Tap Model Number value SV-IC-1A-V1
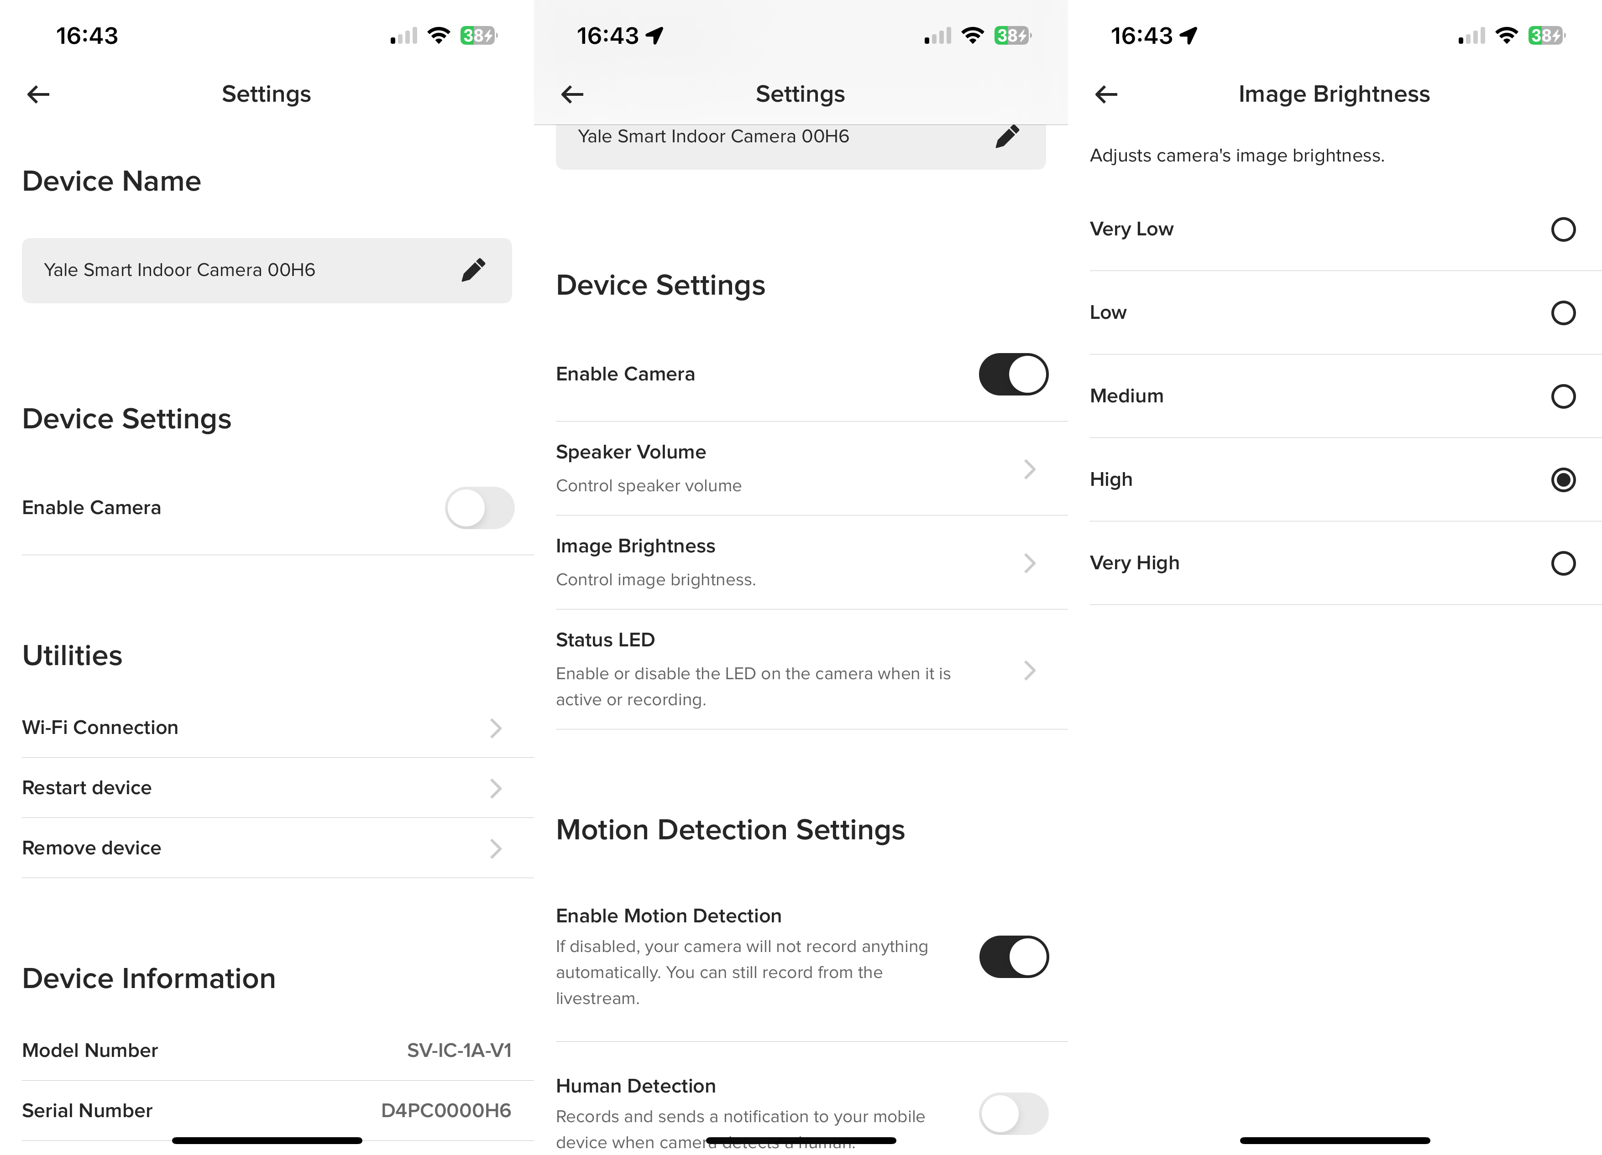 (459, 1051)
